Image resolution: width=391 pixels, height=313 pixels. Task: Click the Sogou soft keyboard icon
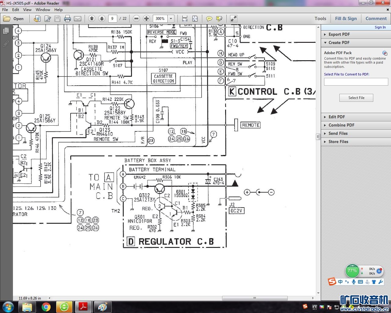(360, 282)
